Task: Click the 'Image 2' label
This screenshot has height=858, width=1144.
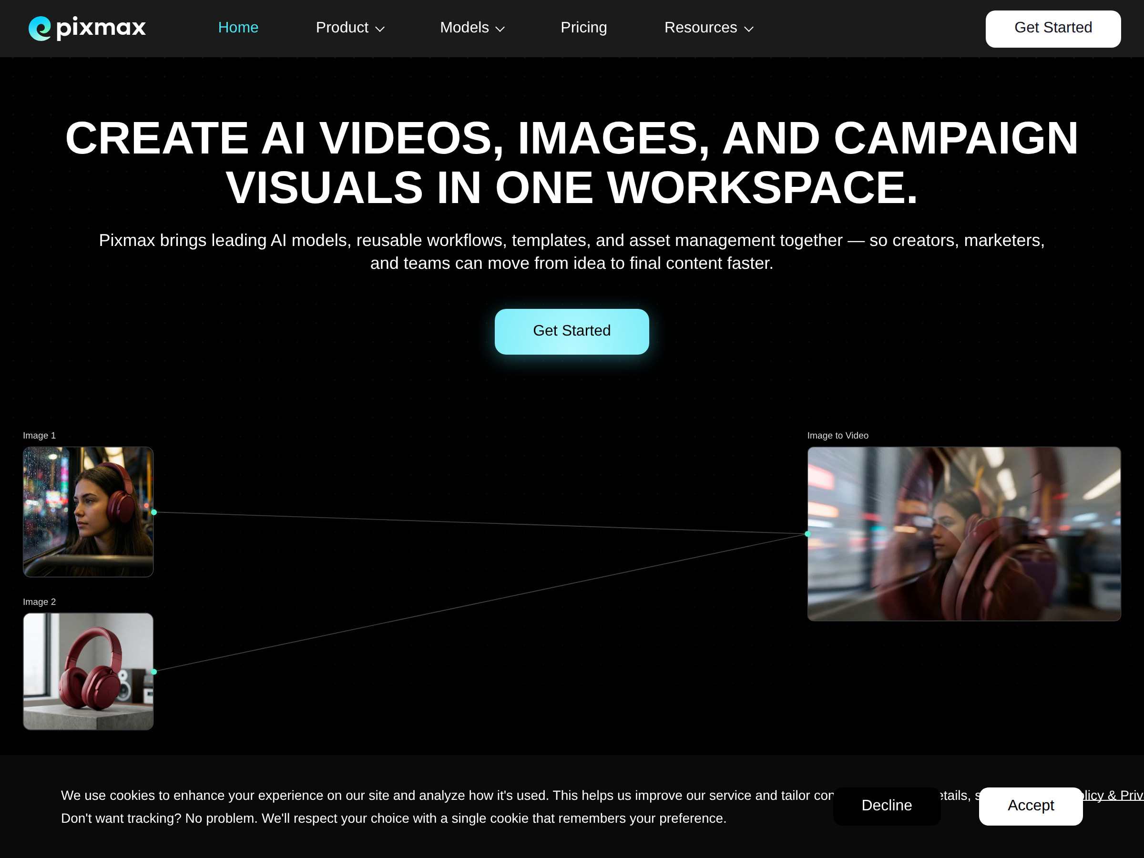Action: [x=39, y=602]
